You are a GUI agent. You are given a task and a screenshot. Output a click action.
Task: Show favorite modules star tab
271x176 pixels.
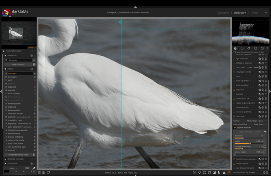pos(249,48)
